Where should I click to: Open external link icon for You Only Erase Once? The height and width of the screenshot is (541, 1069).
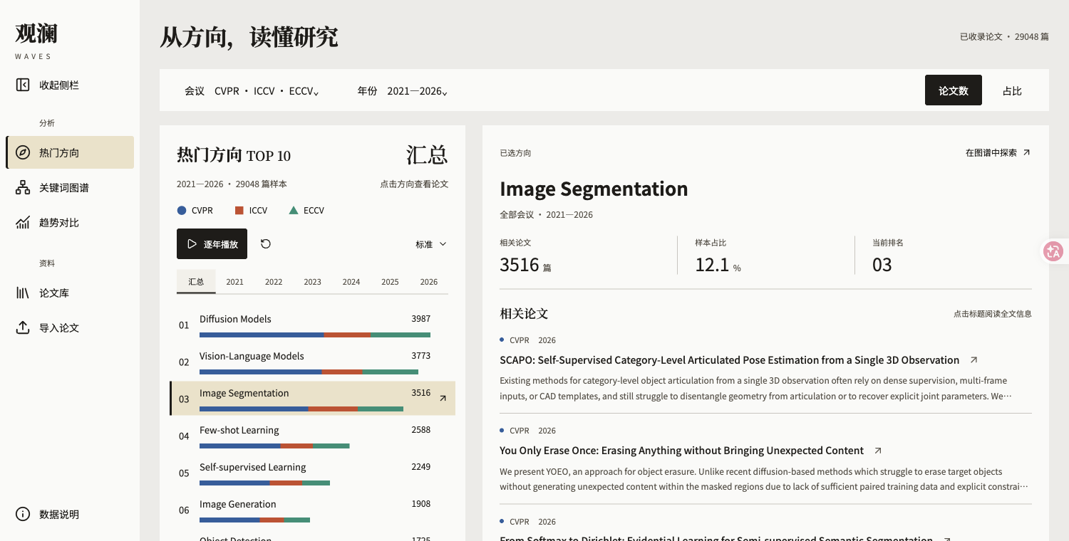click(878, 451)
